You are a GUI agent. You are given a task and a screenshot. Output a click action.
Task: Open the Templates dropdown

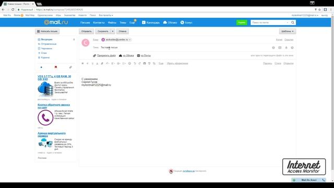[288, 31]
